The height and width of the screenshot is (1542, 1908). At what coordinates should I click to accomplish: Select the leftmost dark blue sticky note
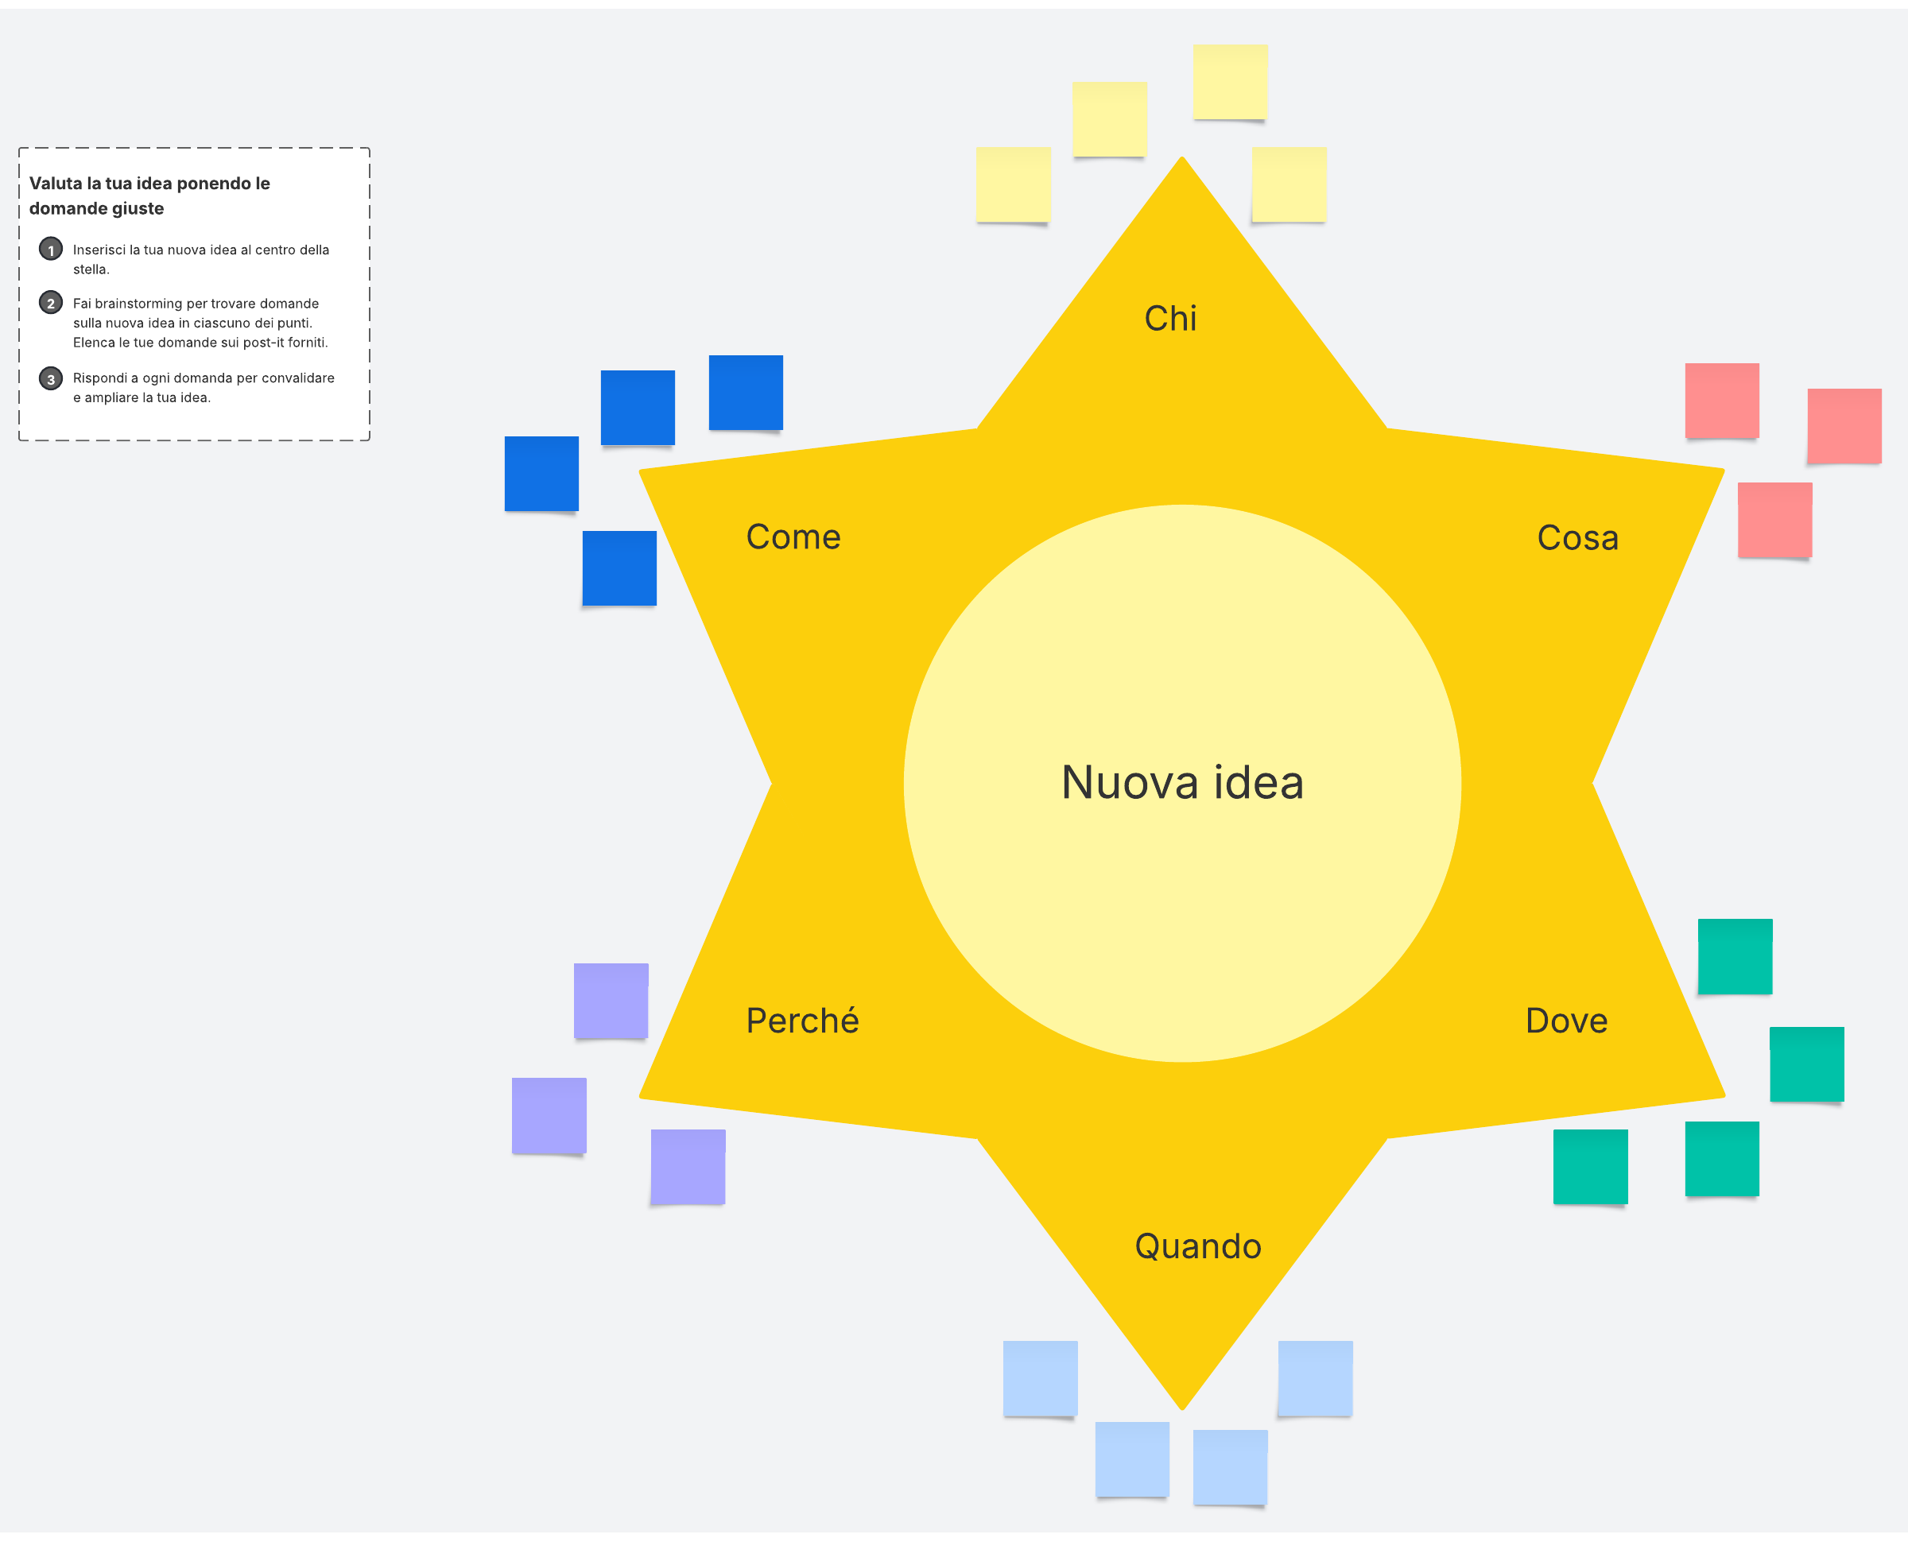click(x=541, y=473)
